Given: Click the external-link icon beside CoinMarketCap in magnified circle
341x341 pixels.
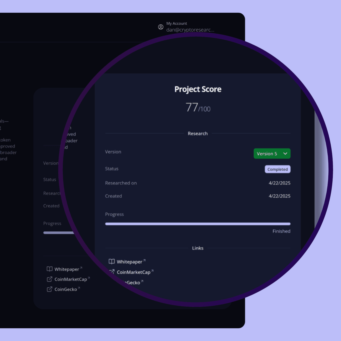Looking at the screenshot, I should tap(112, 272).
